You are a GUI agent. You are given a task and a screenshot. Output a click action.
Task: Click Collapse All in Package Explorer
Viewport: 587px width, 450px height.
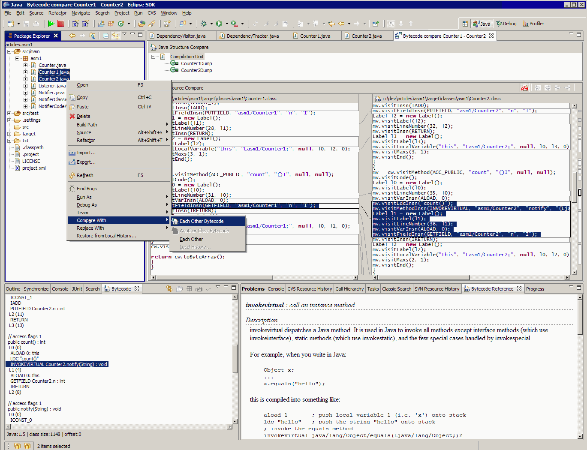[x=106, y=36]
